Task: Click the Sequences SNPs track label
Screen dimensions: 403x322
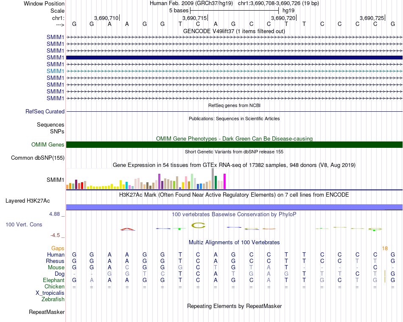Action: click(50, 128)
